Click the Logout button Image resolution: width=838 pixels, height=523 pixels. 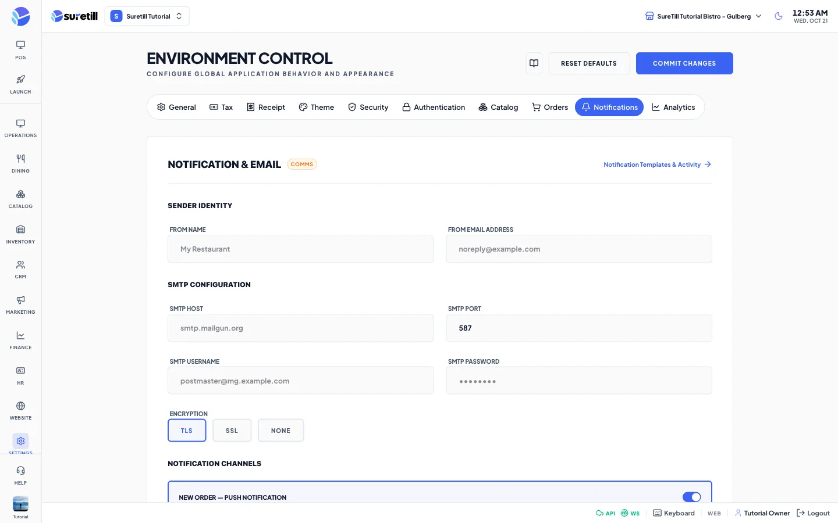pos(813,513)
